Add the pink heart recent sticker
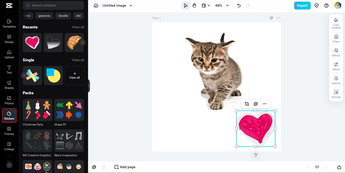Viewport: 345px width, 173px height. click(x=32, y=43)
